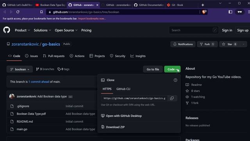Screen dimensions: 250x141
Task: Open Readme link in About sidebar
Action: (x=196, y=85)
